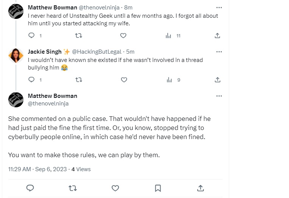Open more options on main tweet

(219, 96)
